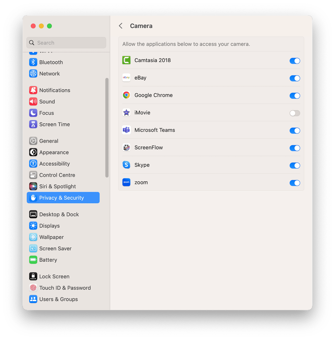Select Privacy & Security in sidebar

tap(61, 198)
